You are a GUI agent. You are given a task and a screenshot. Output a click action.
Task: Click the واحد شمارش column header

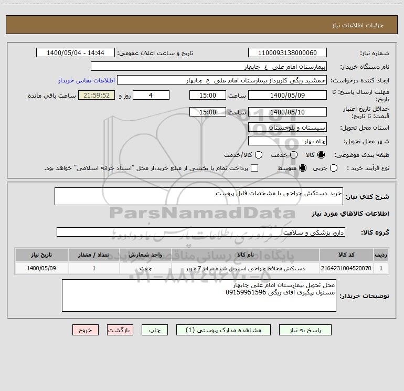tap(145, 255)
